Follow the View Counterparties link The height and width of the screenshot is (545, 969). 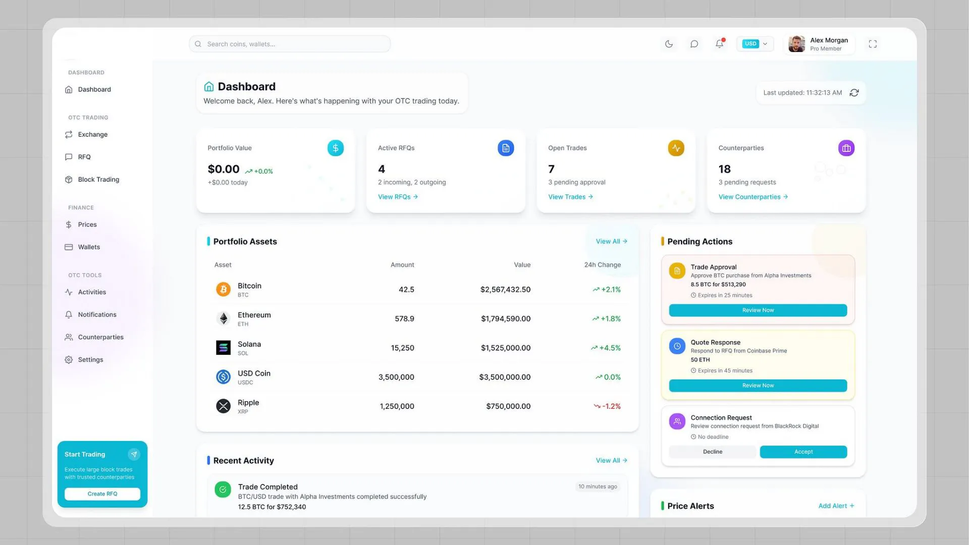click(x=753, y=197)
